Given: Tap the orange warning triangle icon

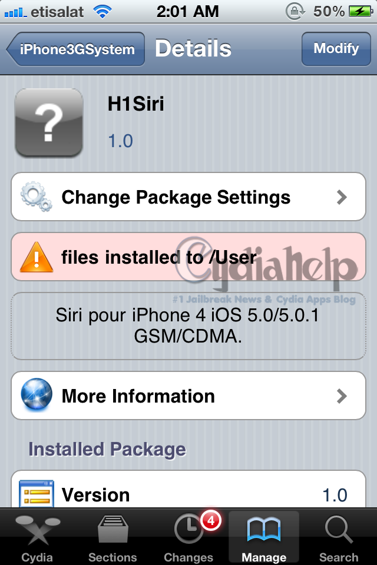Looking at the screenshot, I should pyautogui.click(x=36, y=257).
